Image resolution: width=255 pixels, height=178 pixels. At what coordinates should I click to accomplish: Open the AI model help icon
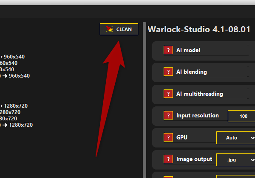coord(168,50)
